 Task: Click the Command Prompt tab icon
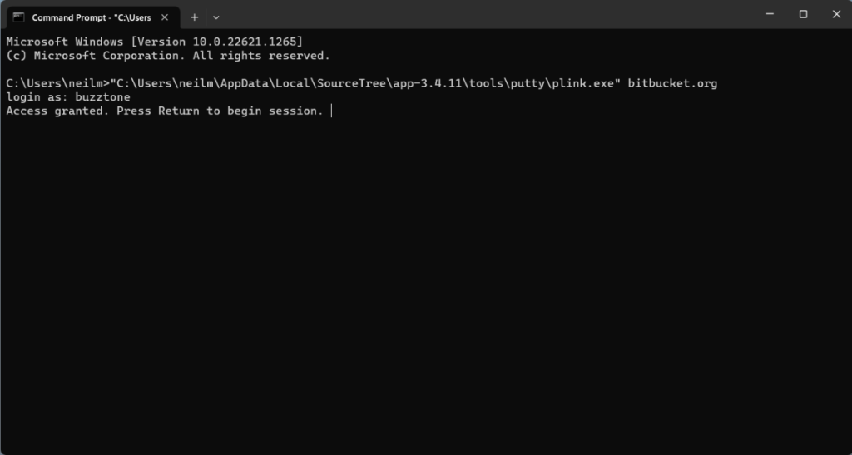[18, 17]
